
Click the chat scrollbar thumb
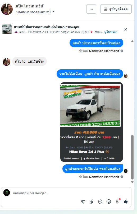click(133, 157)
